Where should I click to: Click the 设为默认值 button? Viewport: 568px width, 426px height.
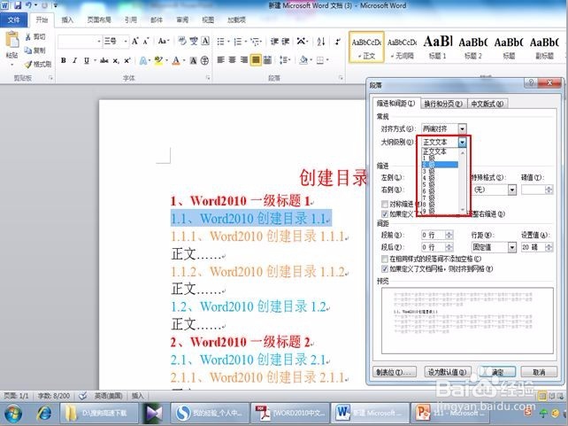coord(448,372)
